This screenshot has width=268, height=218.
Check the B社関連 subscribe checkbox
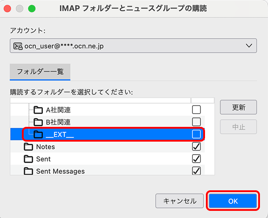coord(196,122)
